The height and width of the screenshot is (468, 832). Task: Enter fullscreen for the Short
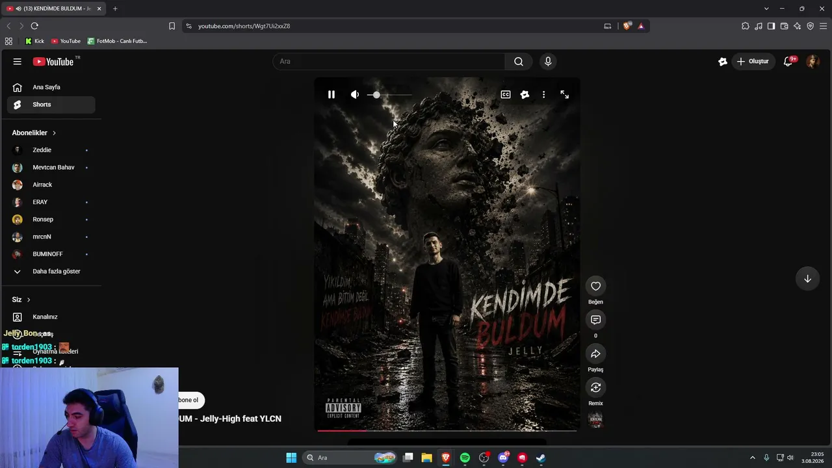[565, 95]
